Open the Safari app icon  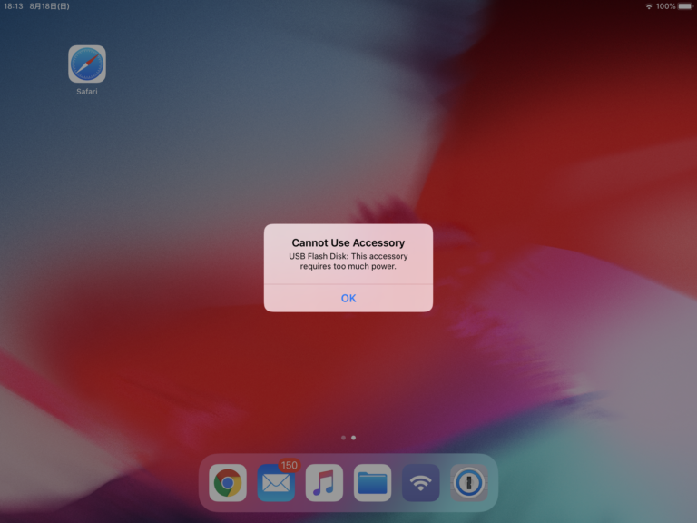(87, 64)
